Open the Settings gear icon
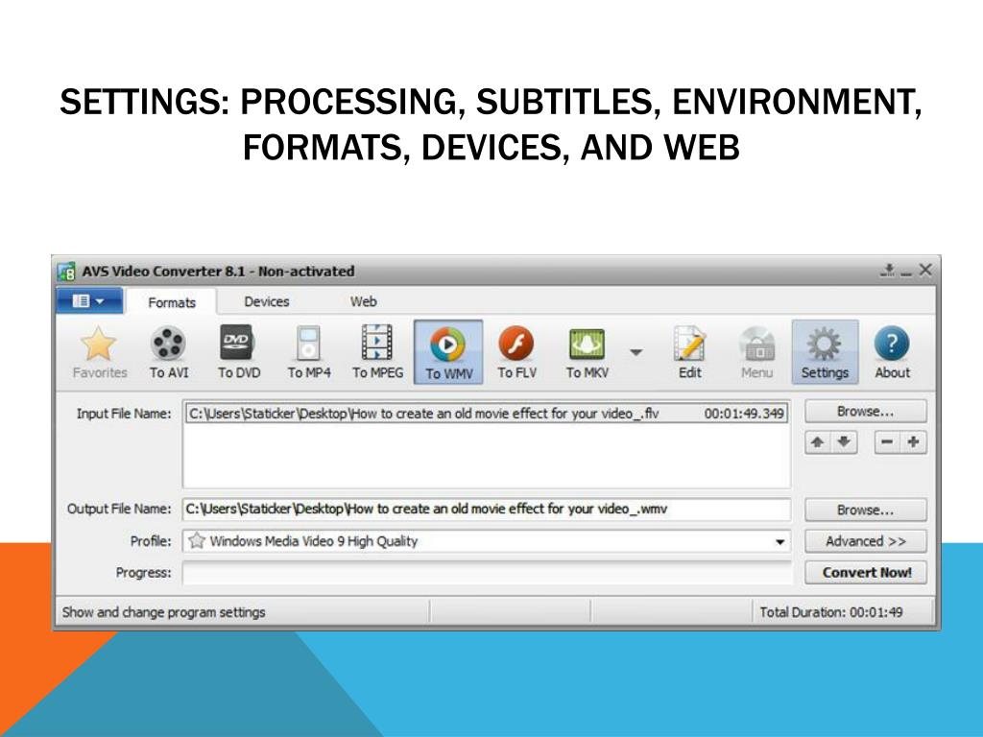Image resolution: width=983 pixels, height=737 pixels. [x=825, y=351]
